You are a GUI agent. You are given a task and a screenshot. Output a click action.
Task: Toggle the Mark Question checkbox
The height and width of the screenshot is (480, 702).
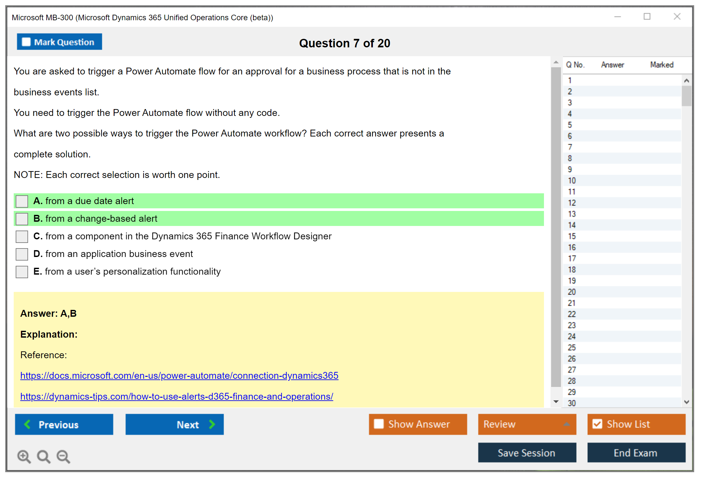point(26,42)
